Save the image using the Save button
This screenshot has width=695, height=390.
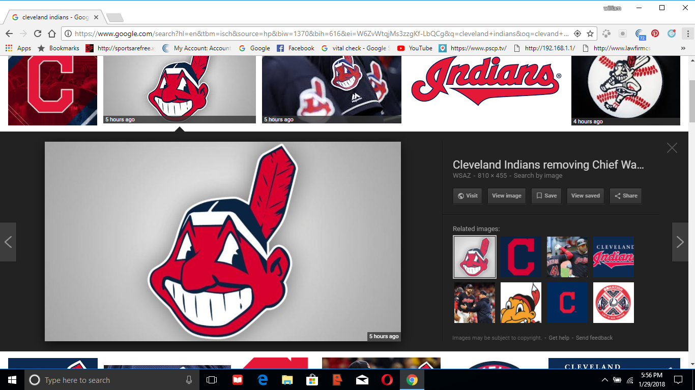[x=546, y=196]
